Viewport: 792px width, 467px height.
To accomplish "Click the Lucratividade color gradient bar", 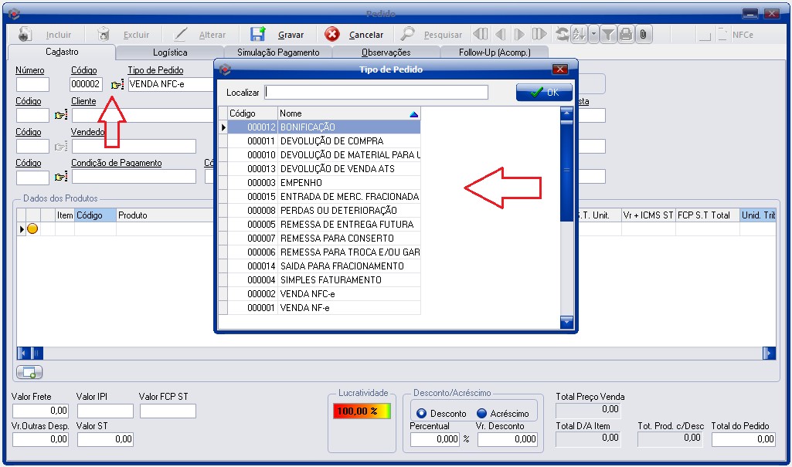I will click(356, 411).
